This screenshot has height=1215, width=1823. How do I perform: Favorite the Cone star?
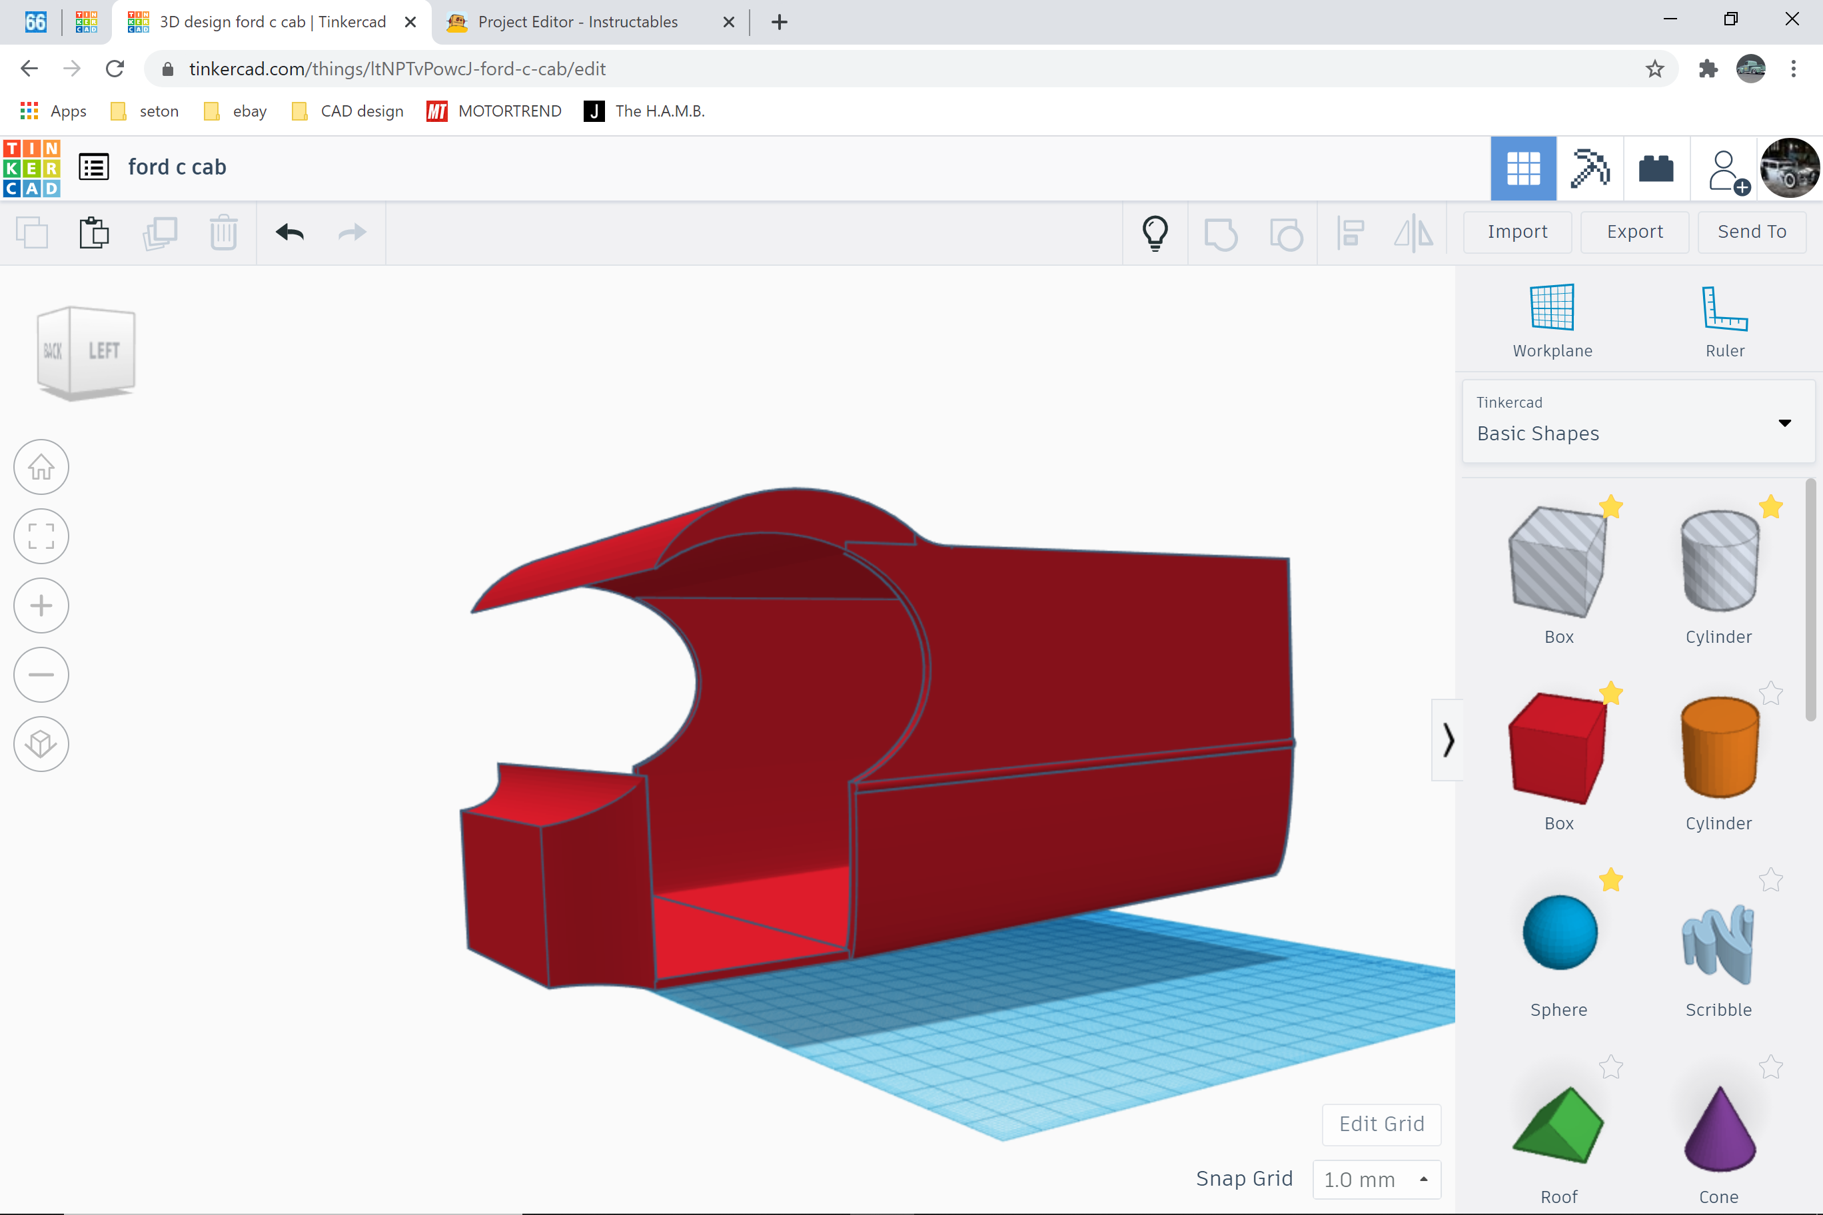click(x=1771, y=1067)
